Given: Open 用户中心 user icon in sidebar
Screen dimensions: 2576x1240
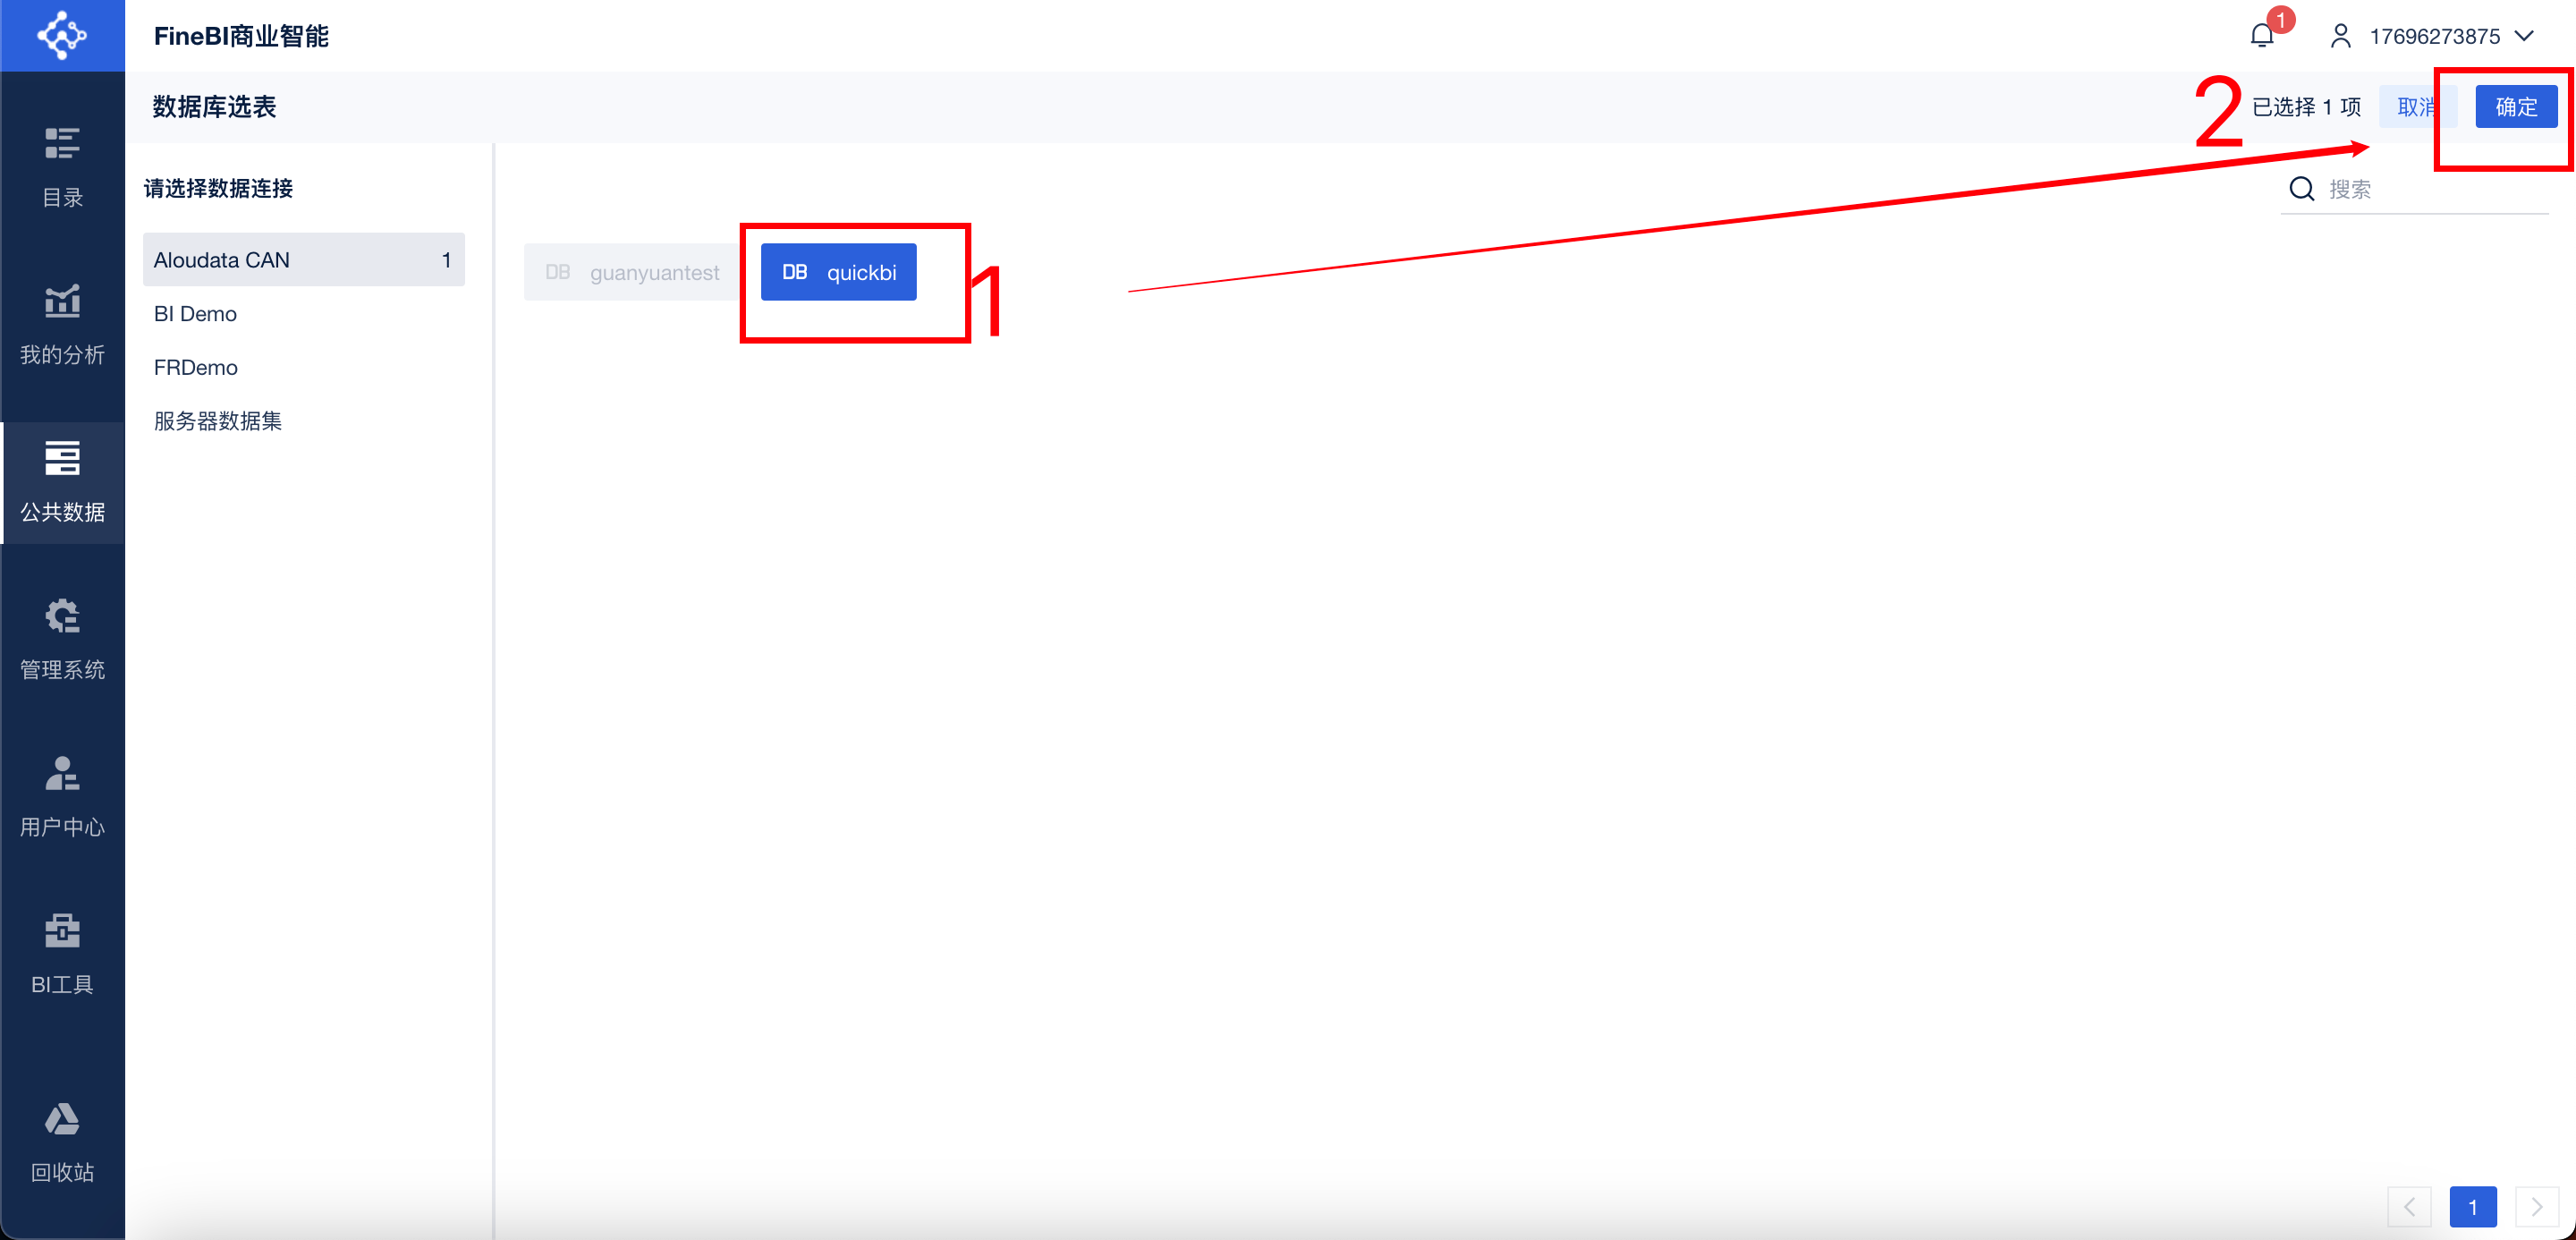Looking at the screenshot, I should click(x=62, y=773).
